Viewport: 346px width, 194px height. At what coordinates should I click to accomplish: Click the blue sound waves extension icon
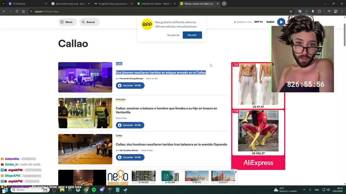click(x=306, y=11)
